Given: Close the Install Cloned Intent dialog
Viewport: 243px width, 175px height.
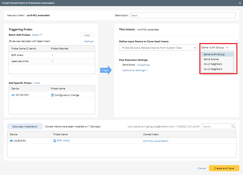Looking at the screenshot, I should [240, 3].
